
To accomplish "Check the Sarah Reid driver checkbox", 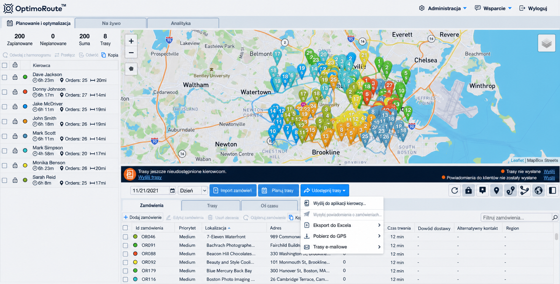I will pos(5,180).
